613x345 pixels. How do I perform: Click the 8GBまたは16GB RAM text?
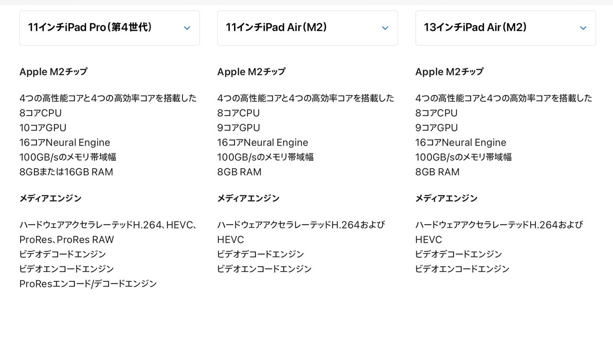pyautogui.click(x=66, y=172)
